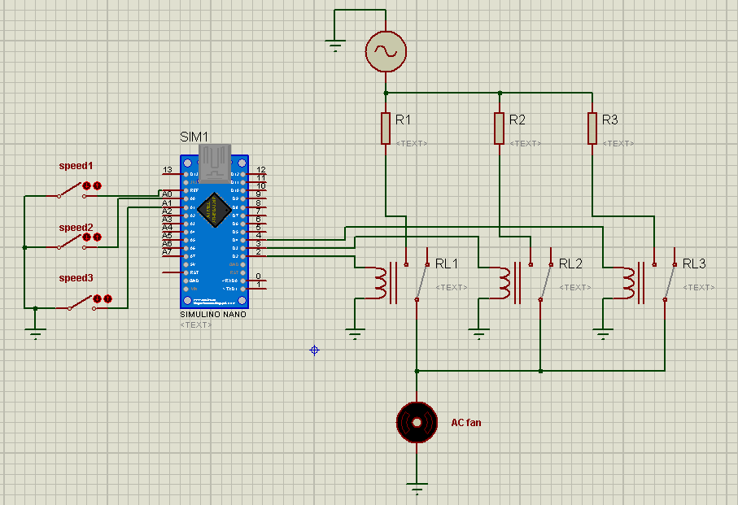Select the R3 resistor component
Image resolution: width=738 pixels, height=505 pixels.
pos(593,128)
